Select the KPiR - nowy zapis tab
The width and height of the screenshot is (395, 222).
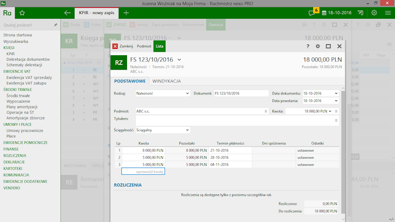[x=96, y=13]
